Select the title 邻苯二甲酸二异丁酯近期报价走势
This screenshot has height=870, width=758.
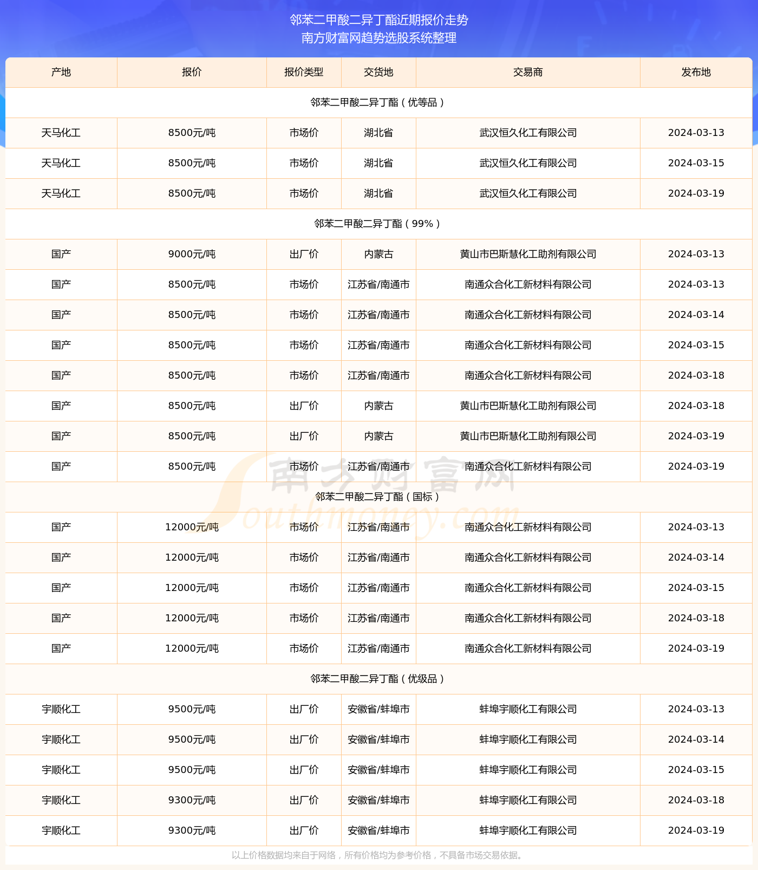tap(379, 20)
